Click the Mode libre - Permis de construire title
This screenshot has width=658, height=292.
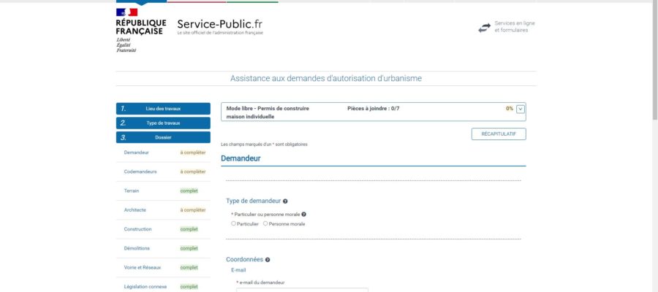268,112
